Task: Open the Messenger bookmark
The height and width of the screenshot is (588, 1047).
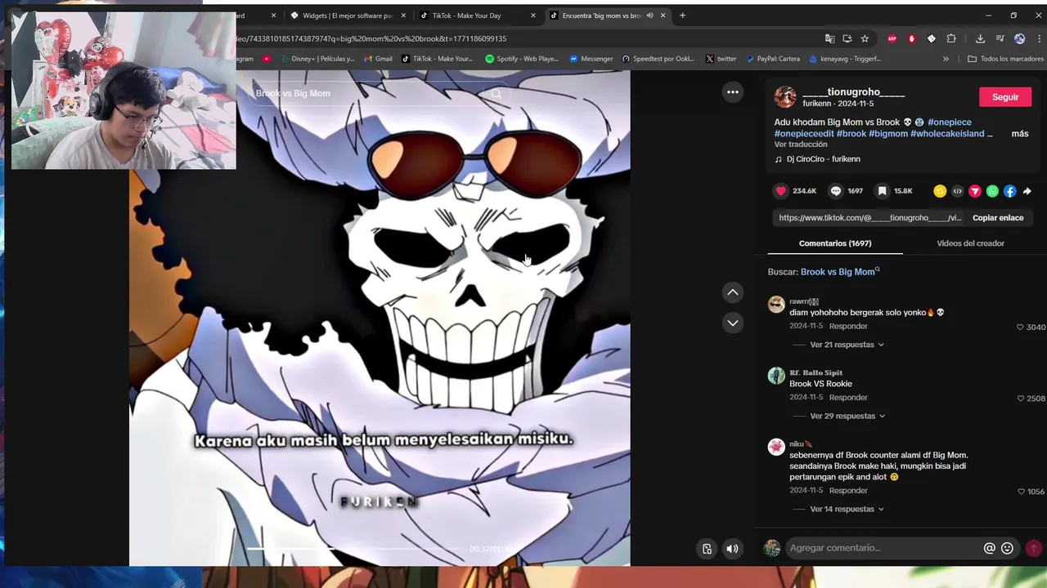Action: [591, 59]
